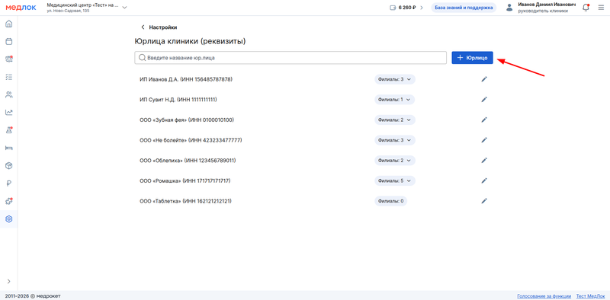Open the patients people icon in sidebar

point(8,94)
